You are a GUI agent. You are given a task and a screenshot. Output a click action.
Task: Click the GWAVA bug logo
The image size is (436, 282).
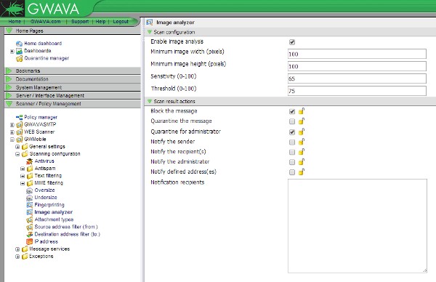[x=12, y=9]
